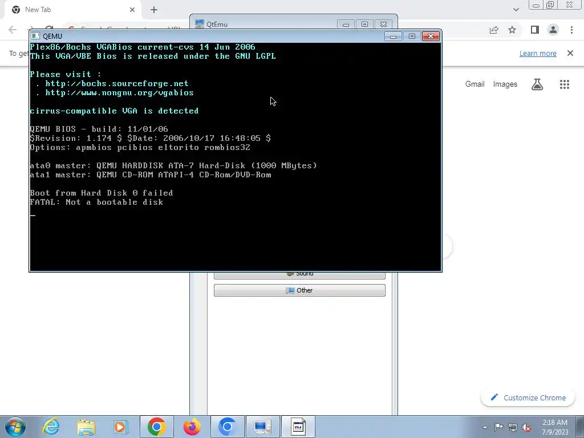Image resolution: width=584 pixels, height=438 pixels.
Task: Click 'Boot from Hard Disk 0 failed' line
Action: coord(102,193)
